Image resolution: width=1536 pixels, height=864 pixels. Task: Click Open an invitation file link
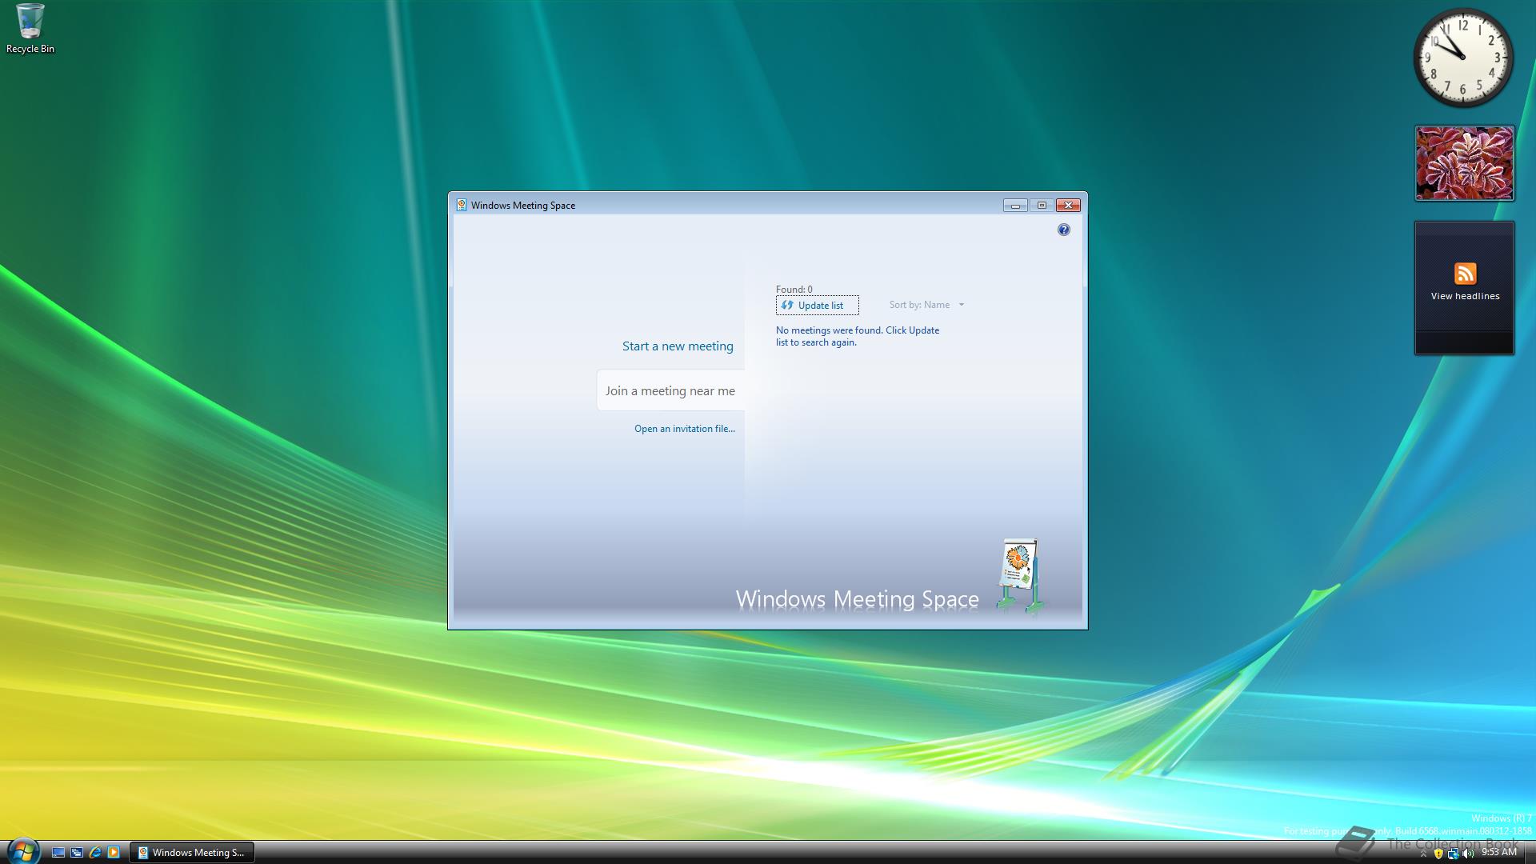tap(685, 429)
